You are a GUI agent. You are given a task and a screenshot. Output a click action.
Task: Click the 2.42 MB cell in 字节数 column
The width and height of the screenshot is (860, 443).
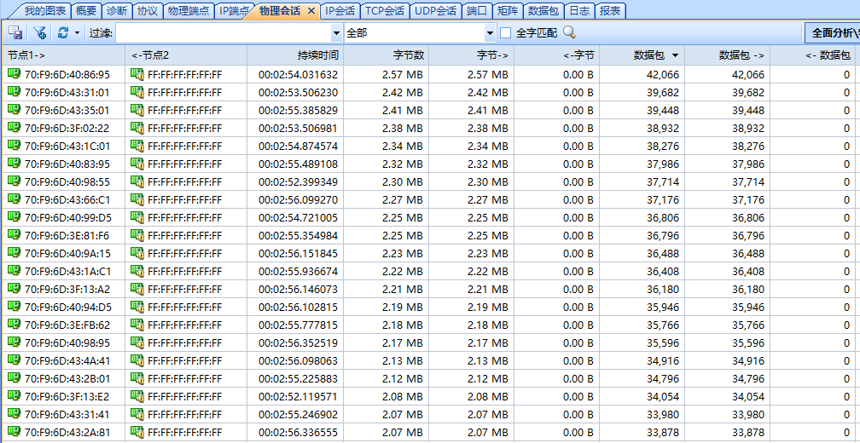click(386, 93)
